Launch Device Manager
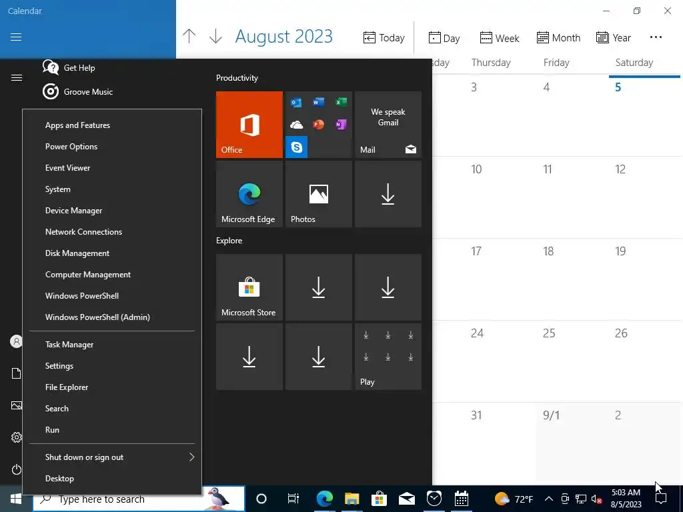The width and height of the screenshot is (683, 512). 112,211
